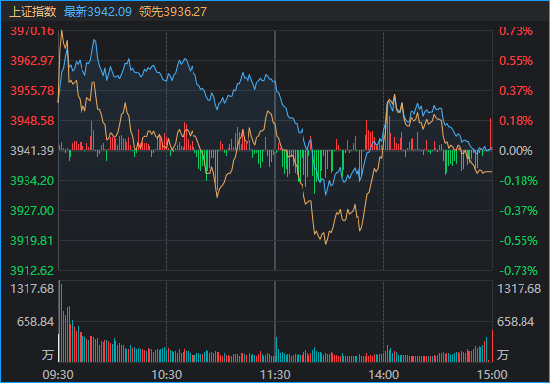Viewport: 550px width, 383px height.
Task: Click the red 0.37% percent label
Action: tap(516, 91)
